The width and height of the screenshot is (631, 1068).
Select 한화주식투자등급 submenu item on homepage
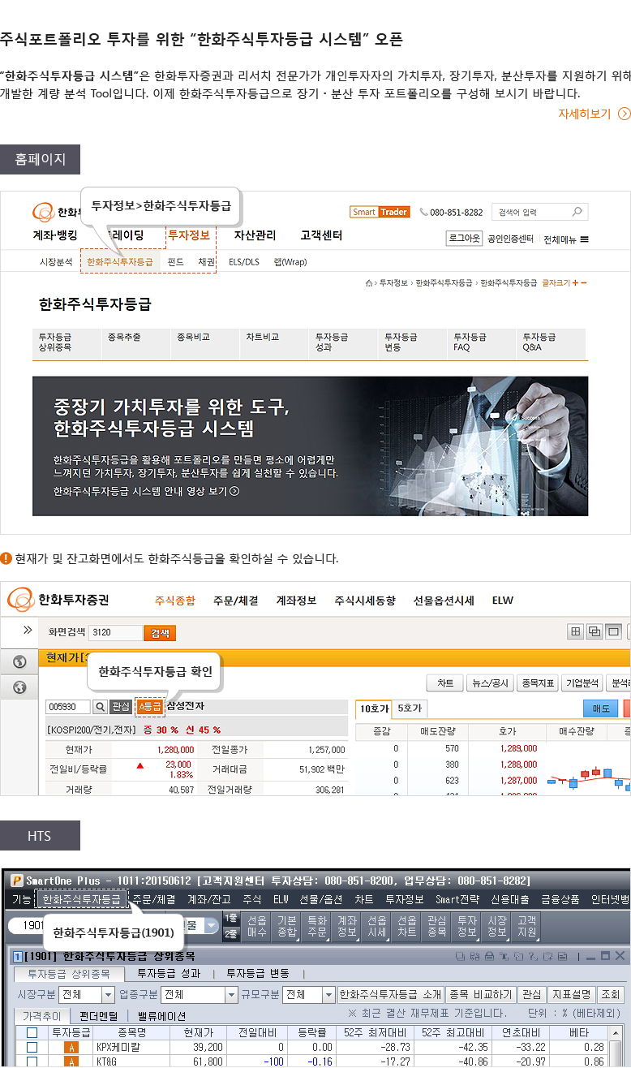point(119,262)
